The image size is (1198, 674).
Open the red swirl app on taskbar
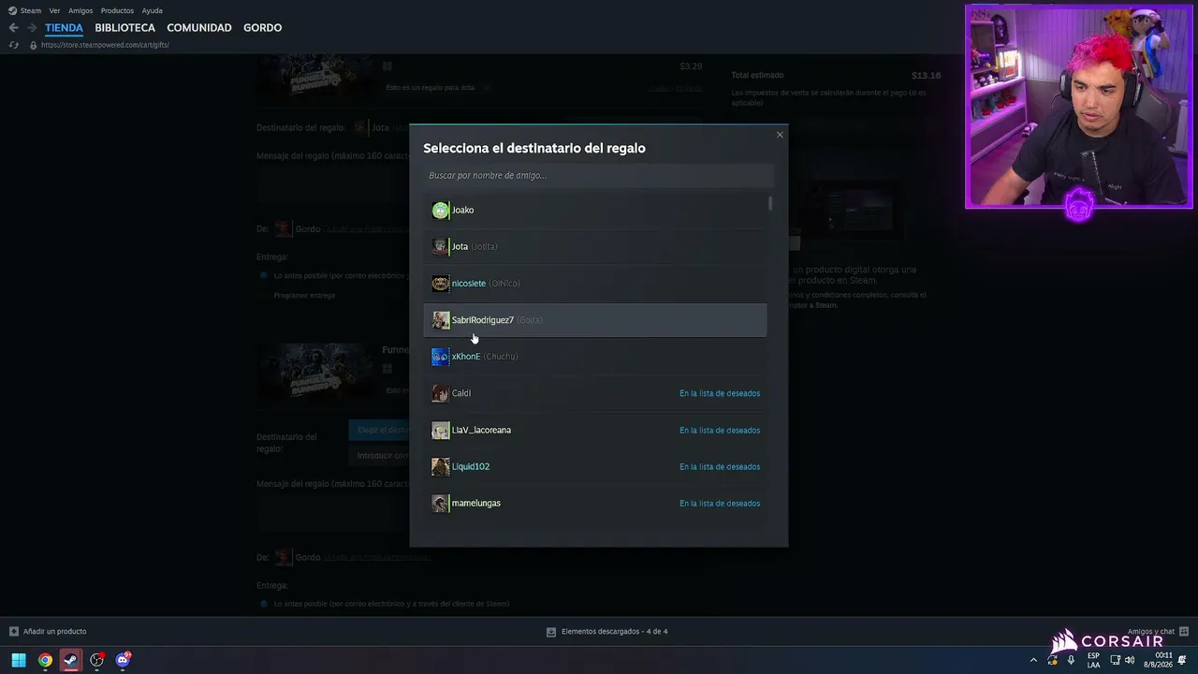96,660
